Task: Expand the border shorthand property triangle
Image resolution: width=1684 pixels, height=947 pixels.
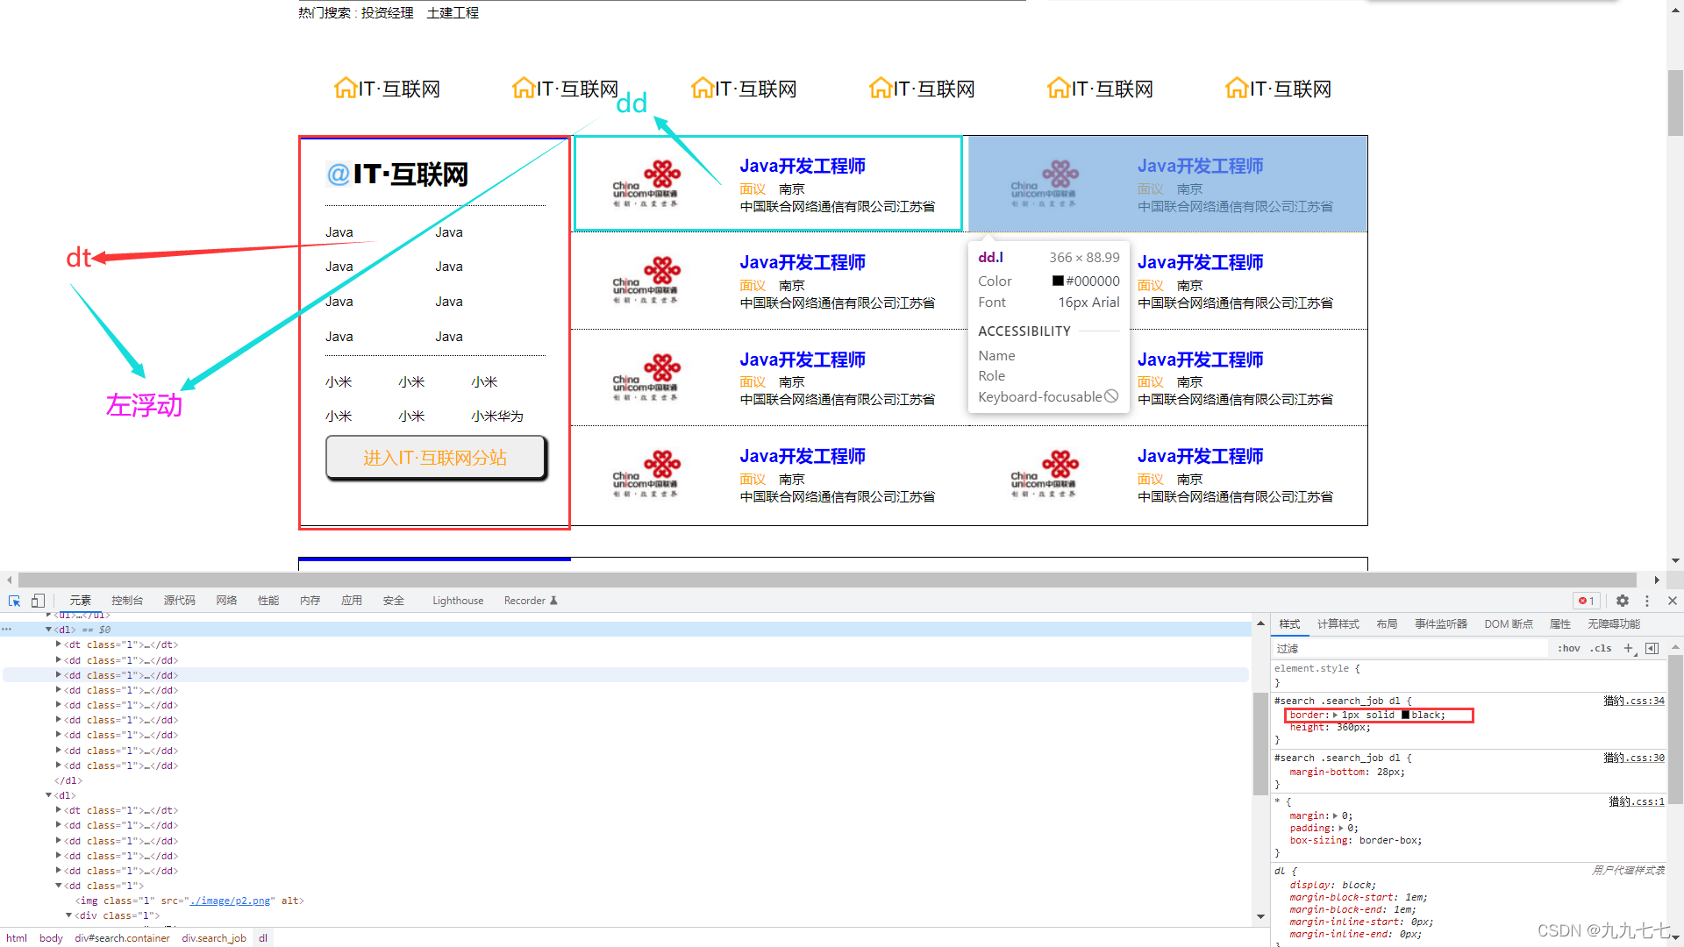Action: tap(1336, 716)
